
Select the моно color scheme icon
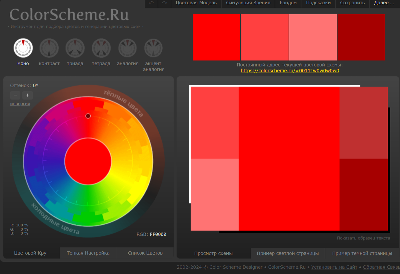tap(23, 48)
